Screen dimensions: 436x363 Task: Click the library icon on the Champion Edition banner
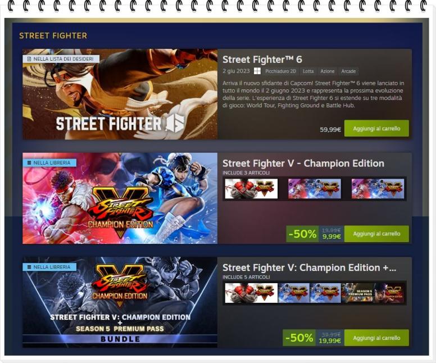pos(29,163)
